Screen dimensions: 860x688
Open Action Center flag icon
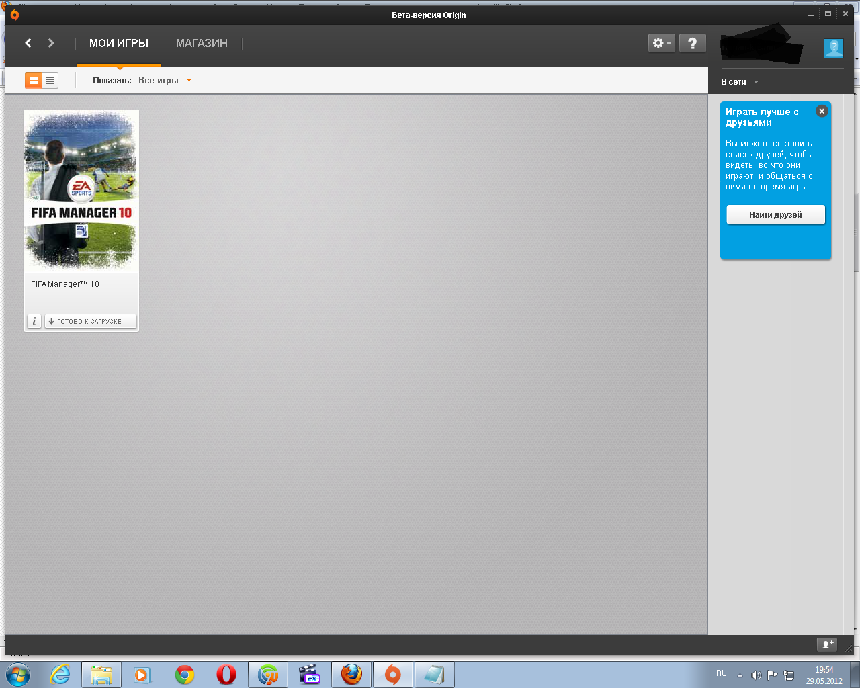pyautogui.click(x=773, y=675)
